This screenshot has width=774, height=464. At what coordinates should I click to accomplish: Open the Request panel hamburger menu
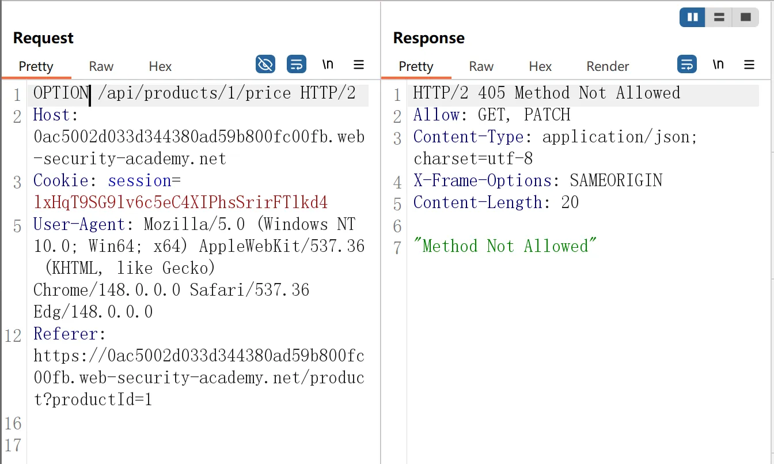[359, 65]
